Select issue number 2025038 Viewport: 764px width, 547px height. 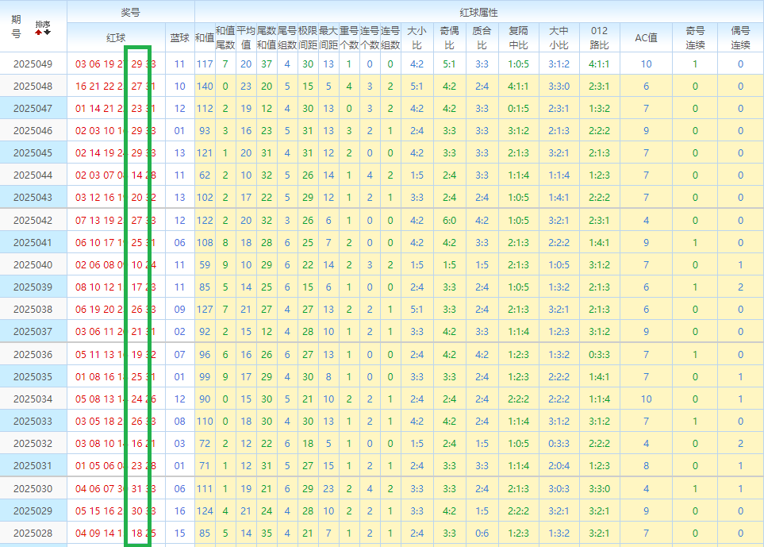33,309
